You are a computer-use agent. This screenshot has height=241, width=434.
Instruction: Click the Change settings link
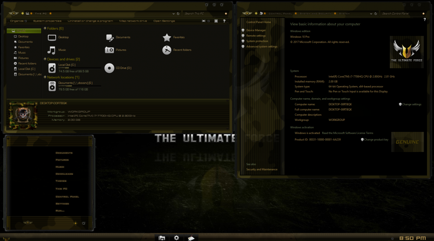[x=412, y=105]
